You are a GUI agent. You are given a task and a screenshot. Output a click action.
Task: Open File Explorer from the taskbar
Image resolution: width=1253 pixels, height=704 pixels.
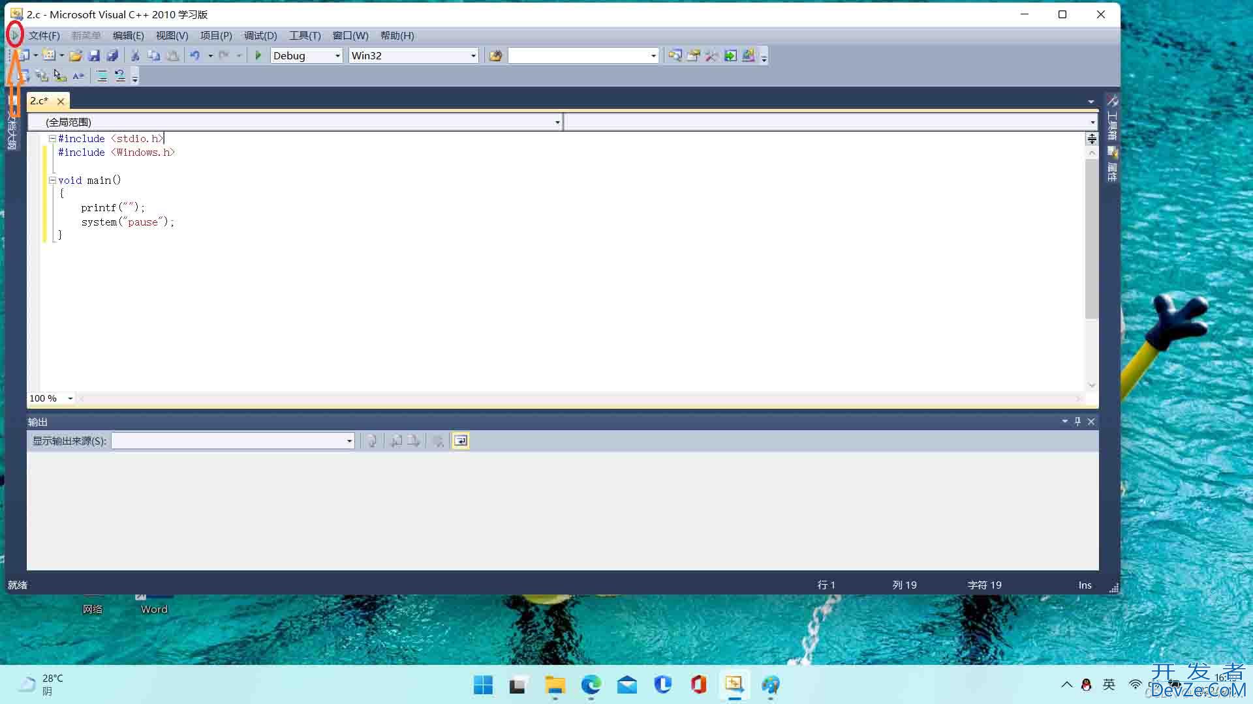555,684
